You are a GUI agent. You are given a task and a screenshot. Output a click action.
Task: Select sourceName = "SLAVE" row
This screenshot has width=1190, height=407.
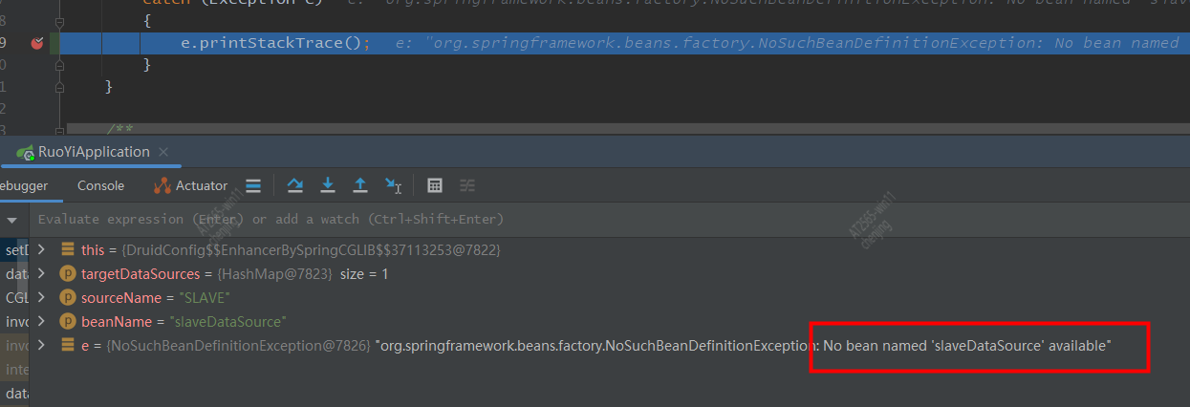click(x=612, y=298)
